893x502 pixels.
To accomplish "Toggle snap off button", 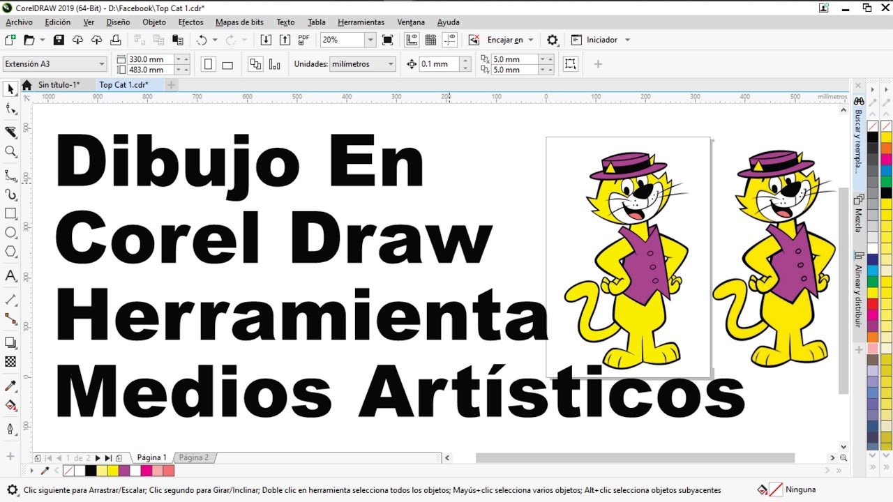I will click(x=474, y=40).
